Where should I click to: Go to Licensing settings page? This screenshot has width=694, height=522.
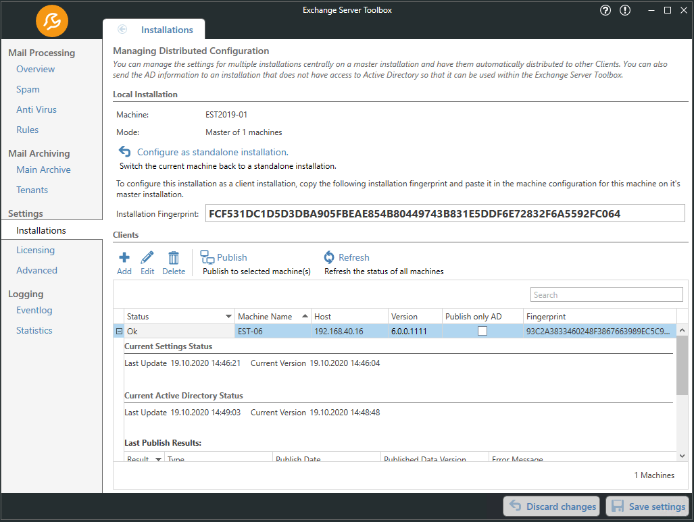[x=35, y=250]
